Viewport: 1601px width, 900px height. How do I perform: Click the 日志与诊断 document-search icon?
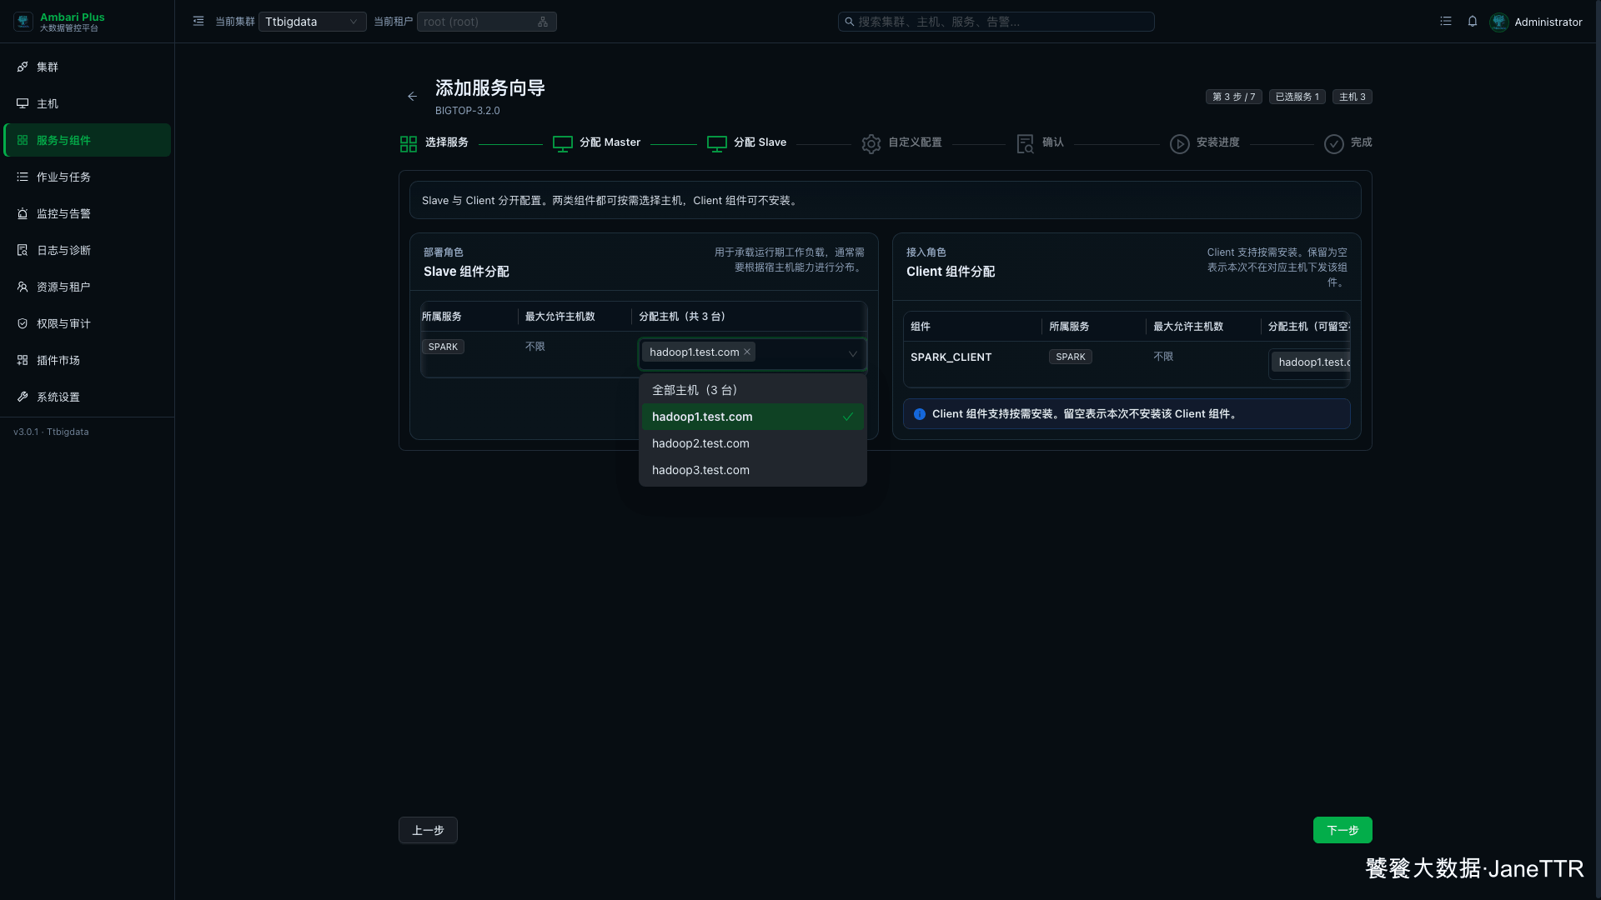point(23,250)
